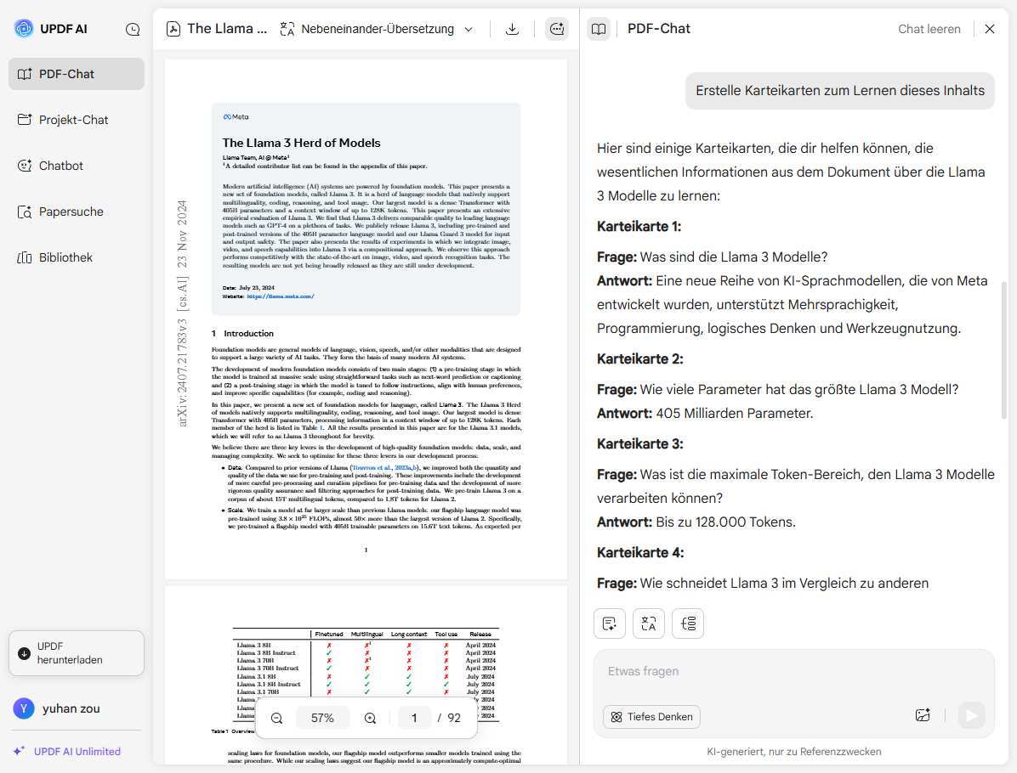Click the yuhan zou avatar
The width and height of the screenshot is (1017, 773).
pos(24,708)
